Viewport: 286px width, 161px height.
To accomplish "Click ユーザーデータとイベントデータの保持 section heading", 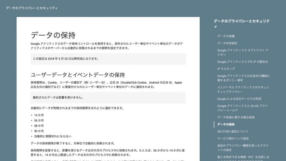I will [x=78, y=75].
